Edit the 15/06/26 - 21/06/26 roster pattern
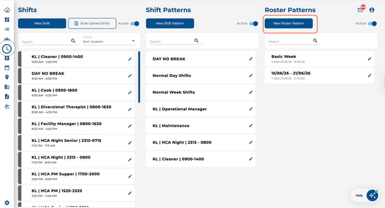The height and width of the screenshot is (208, 385). click(x=369, y=75)
